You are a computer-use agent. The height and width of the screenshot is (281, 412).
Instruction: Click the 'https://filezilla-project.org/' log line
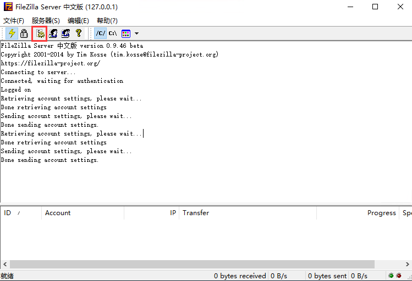coord(51,63)
